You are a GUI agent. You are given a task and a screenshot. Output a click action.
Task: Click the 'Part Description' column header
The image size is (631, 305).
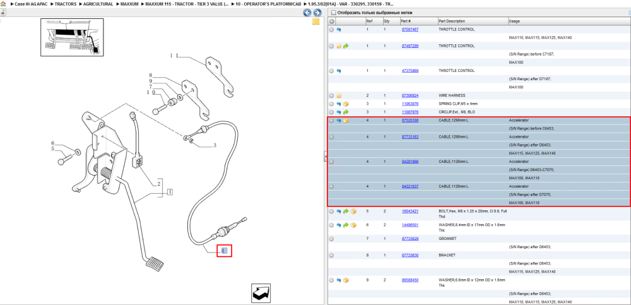click(472, 21)
